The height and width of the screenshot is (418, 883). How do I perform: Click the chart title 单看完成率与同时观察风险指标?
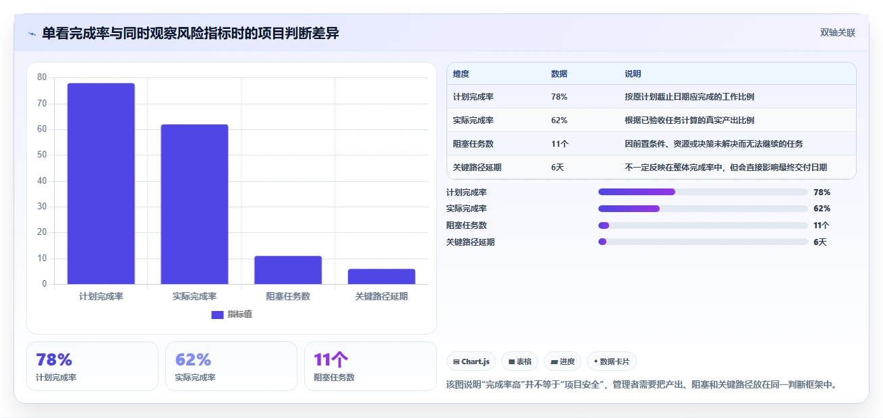point(190,34)
